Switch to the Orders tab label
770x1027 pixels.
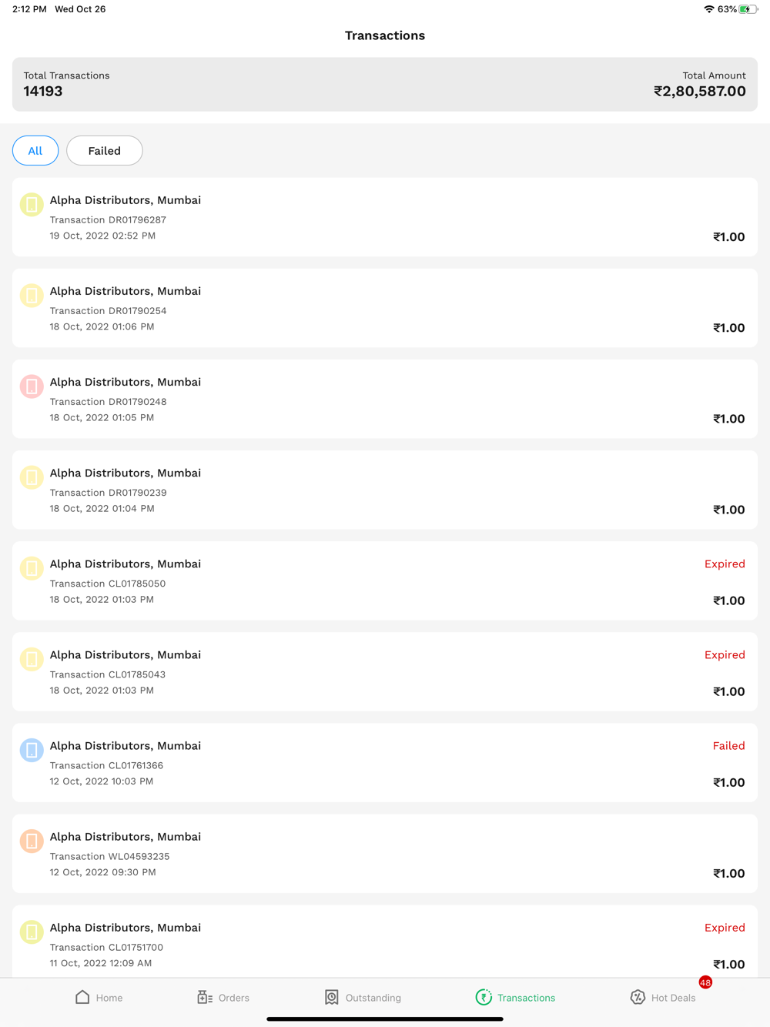tap(234, 998)
